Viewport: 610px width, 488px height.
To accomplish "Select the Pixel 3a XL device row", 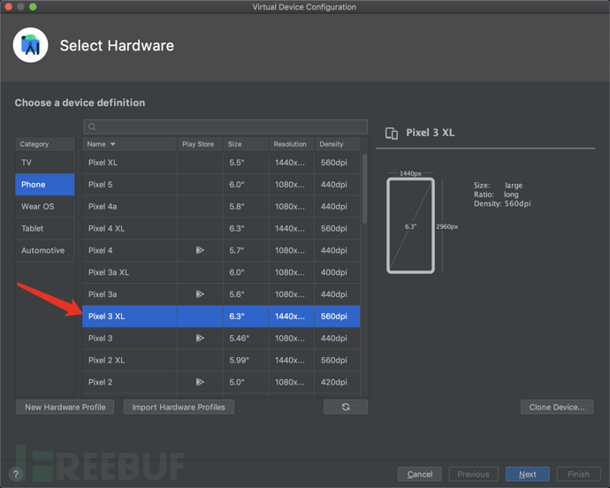I will coord(221,272).
